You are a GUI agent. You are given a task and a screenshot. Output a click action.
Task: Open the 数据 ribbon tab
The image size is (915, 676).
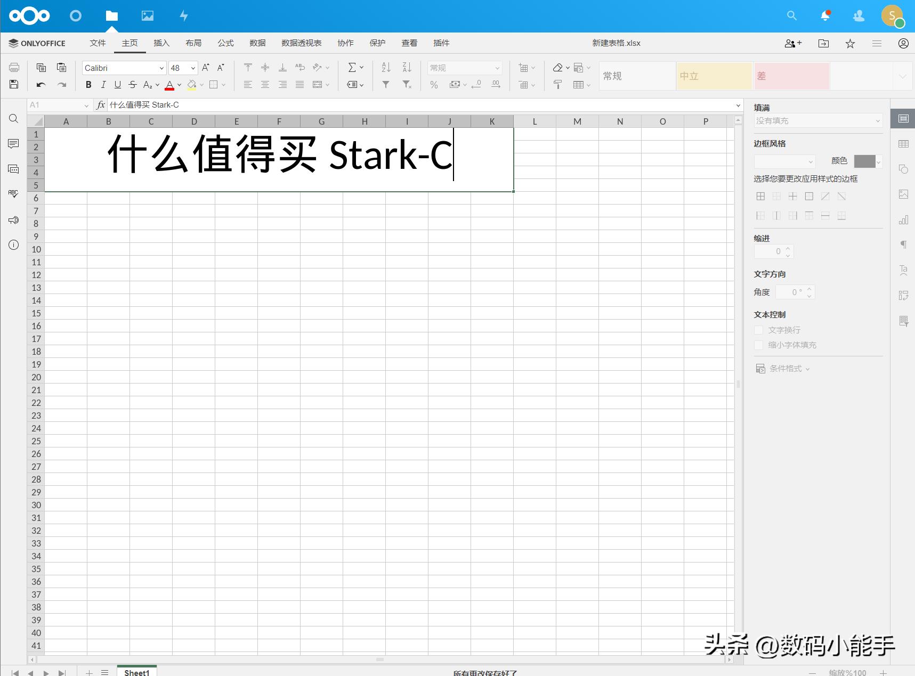click(x=257, y=43)
